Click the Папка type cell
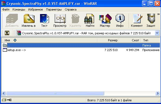 (x=146, y=45)
